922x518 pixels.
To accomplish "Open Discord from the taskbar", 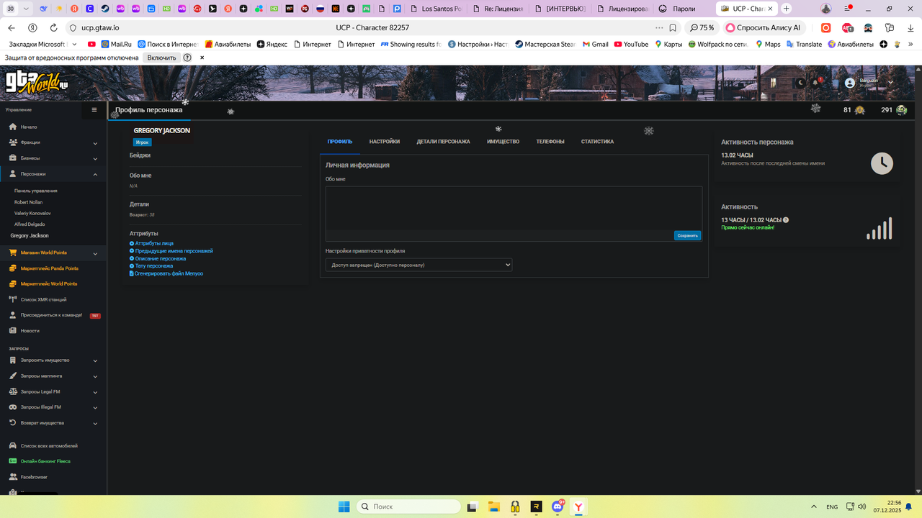I will point(557,506).
